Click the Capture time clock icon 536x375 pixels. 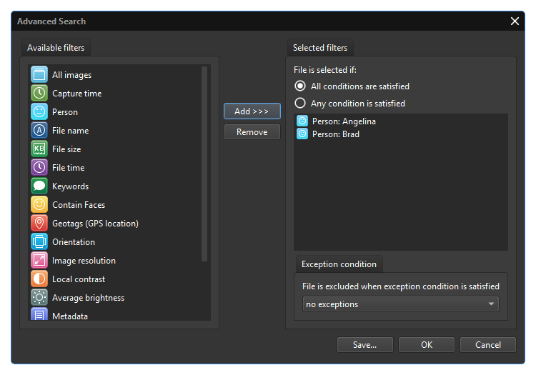point(39,94)
